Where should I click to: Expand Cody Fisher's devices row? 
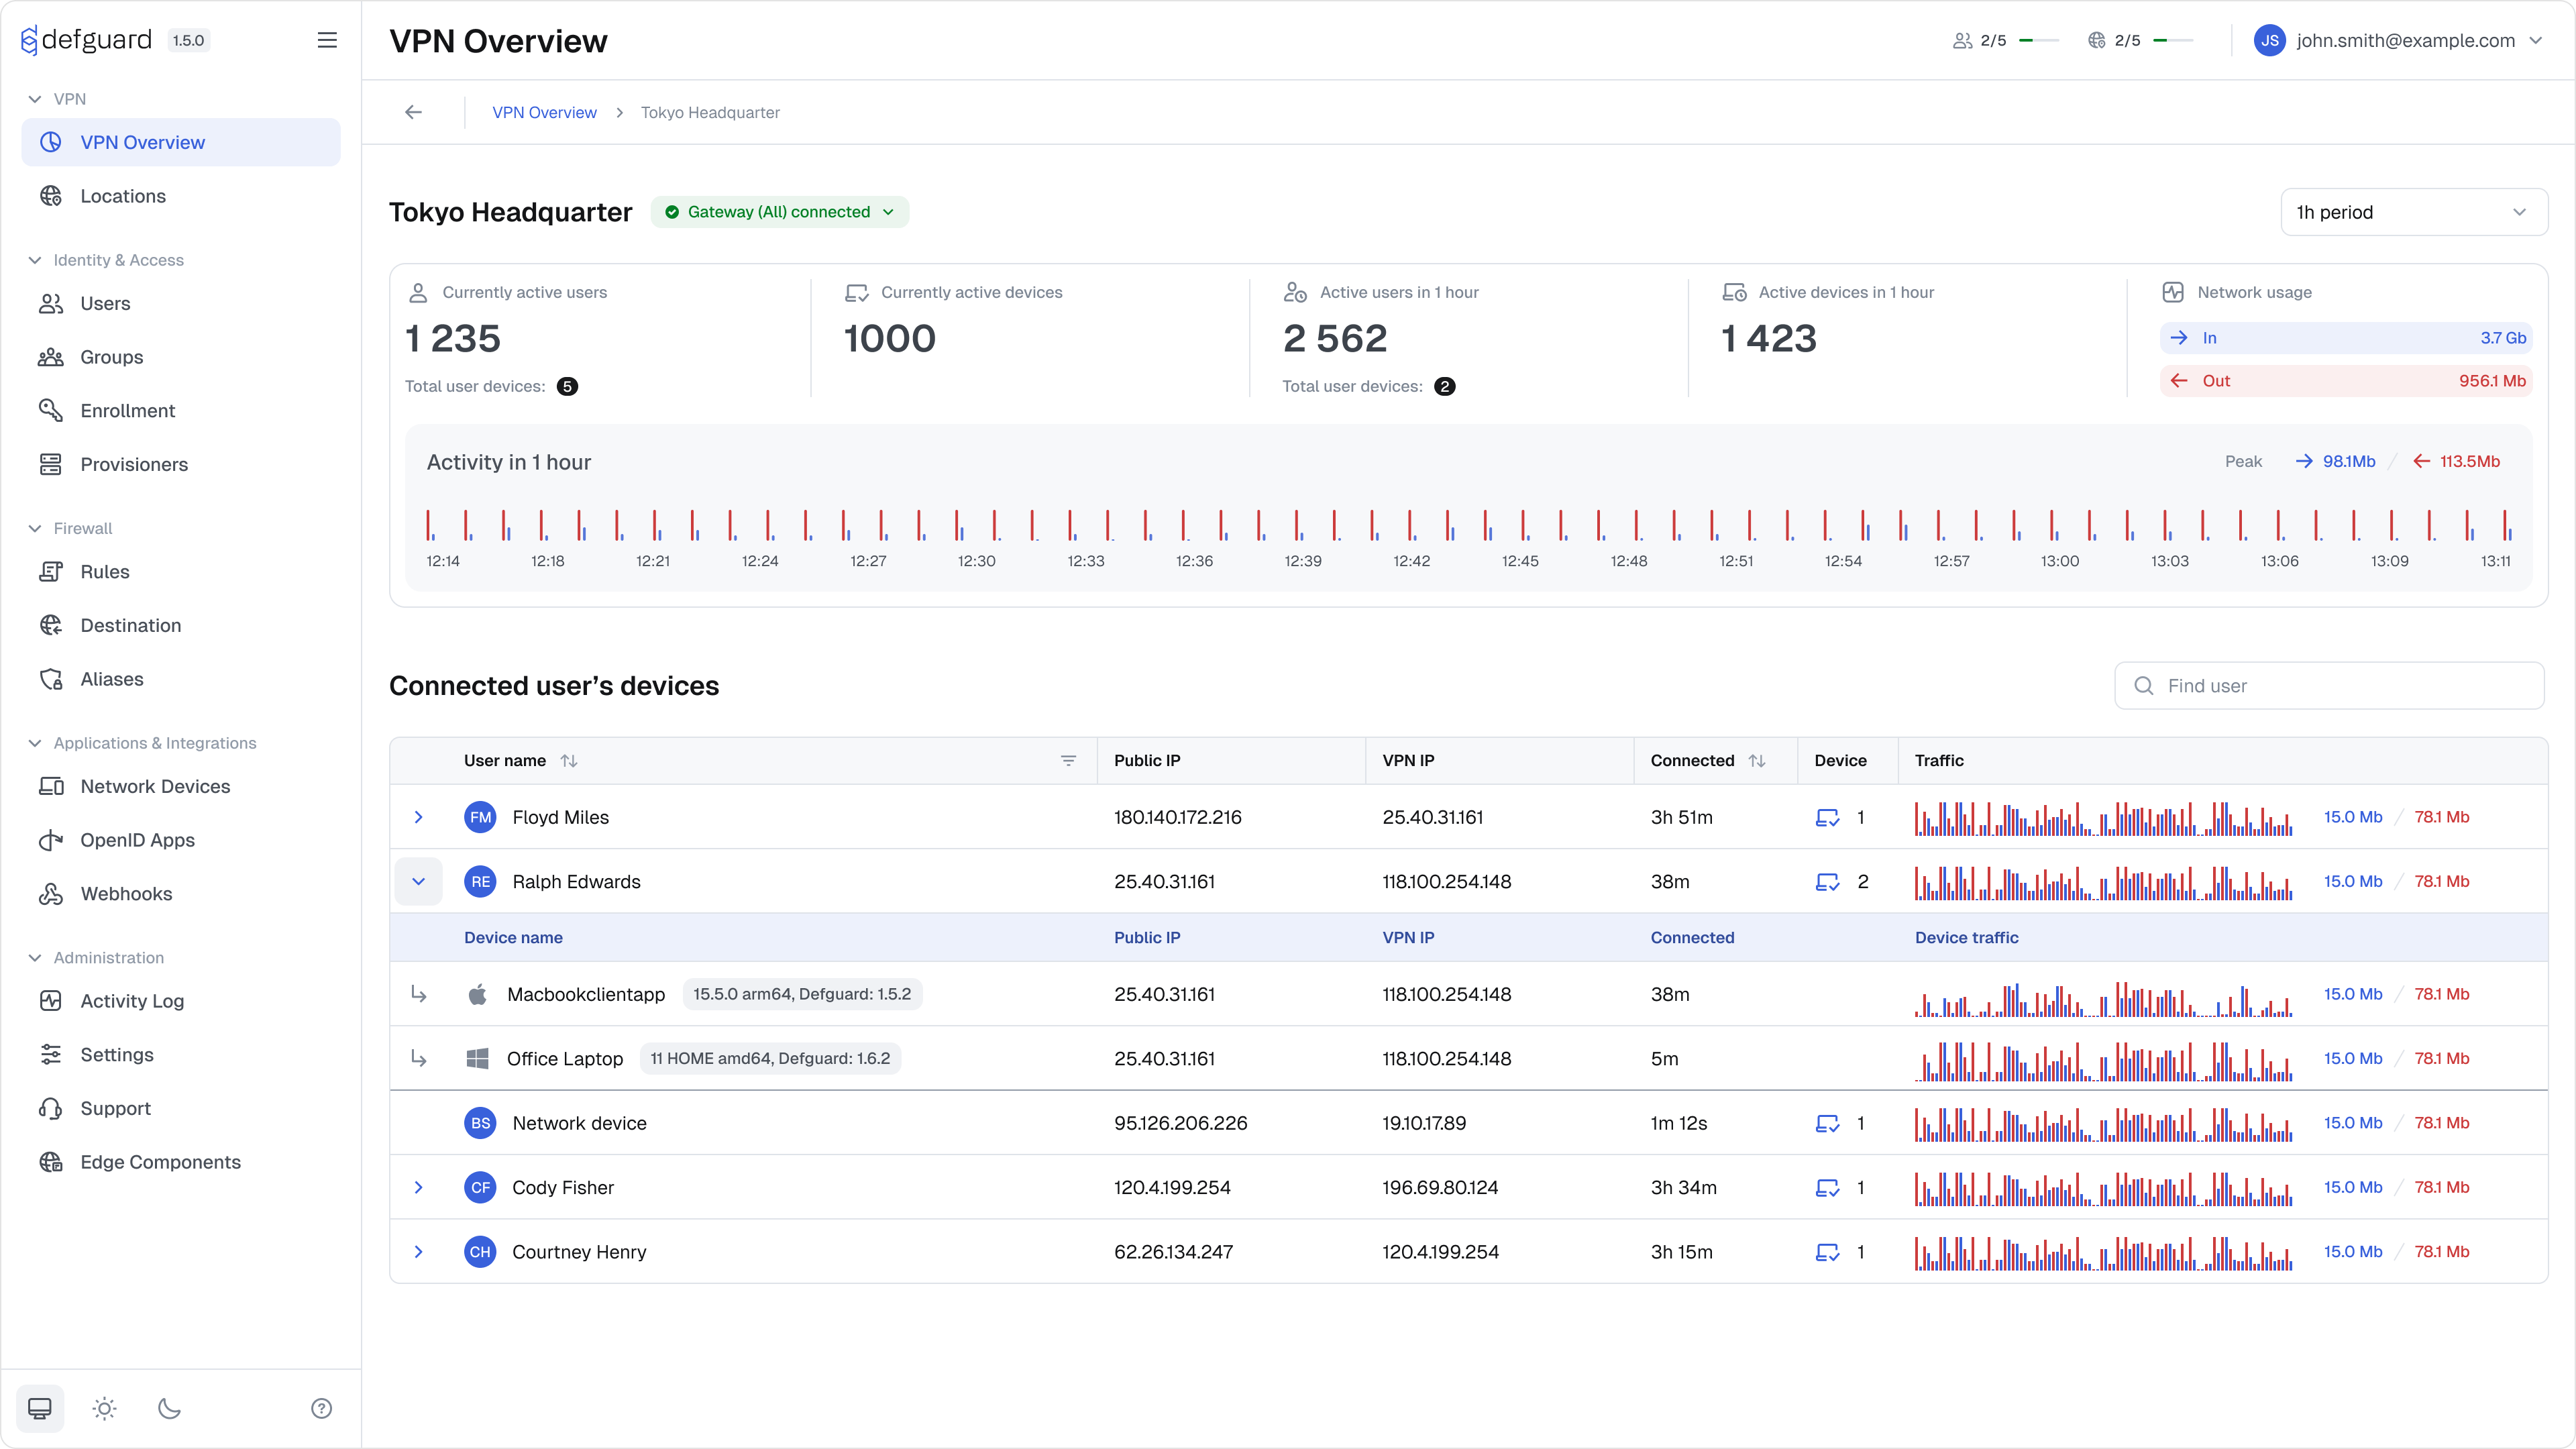click(x=419, y=1187)
